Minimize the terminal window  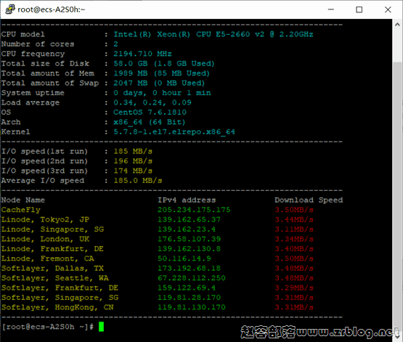(331, 9)
